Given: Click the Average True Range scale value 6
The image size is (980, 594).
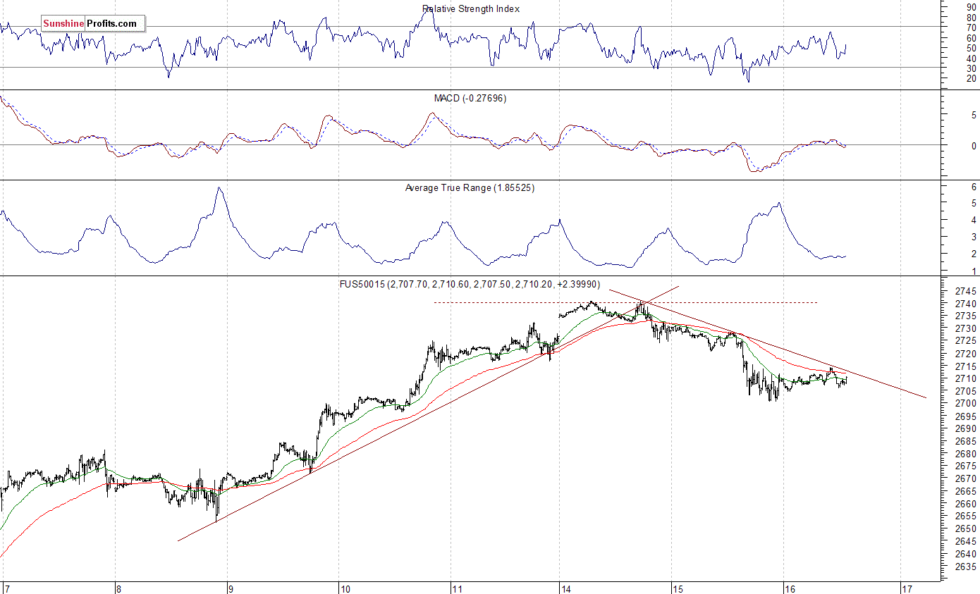Looking at the screenshot, I should click(x=974, y=186).
